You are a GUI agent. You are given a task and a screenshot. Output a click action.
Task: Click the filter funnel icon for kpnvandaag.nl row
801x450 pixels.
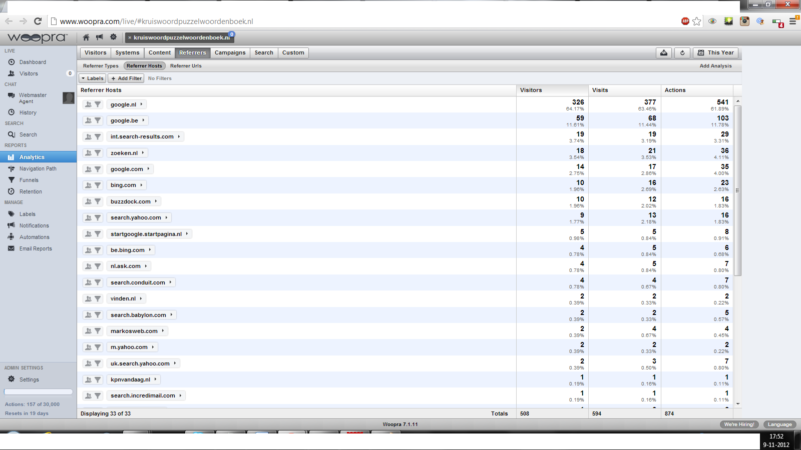(x=98, y=379)
